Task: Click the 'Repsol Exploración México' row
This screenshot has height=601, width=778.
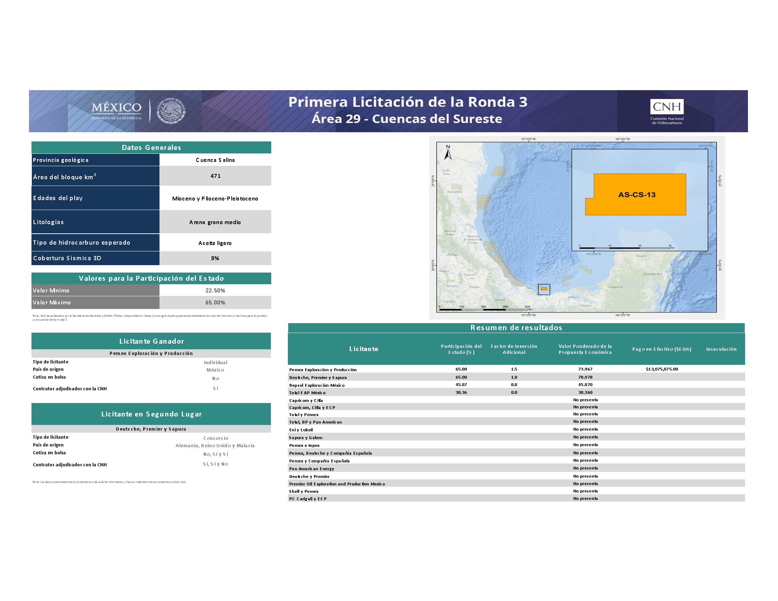Action: [516, 385]
